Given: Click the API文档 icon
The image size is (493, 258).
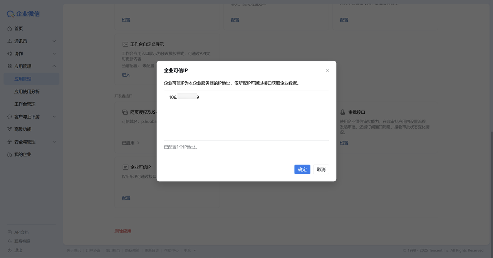Looking at the screenshot, I should tap(10, 232).
